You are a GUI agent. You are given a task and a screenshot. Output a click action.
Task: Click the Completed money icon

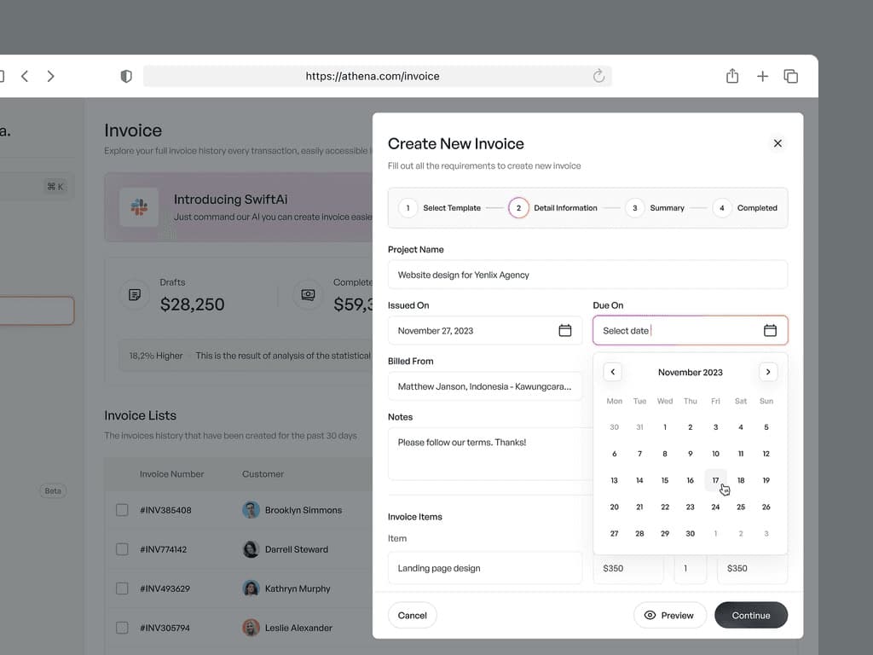pyautogui.click(x=308, y=294)
